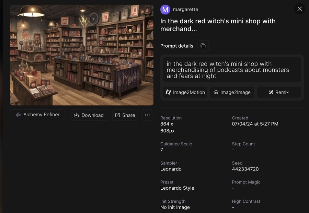This screenshot has height=213, width=309.
Task: Close the image detail panel
Action: pos(299,9)
